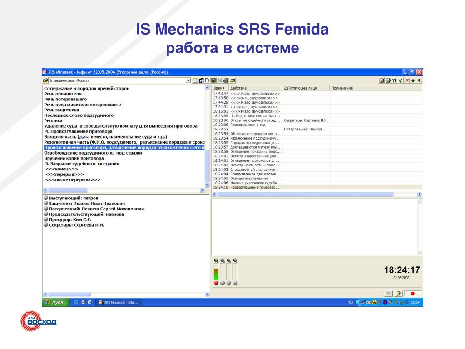Select participant Защитник: Иванов Иван Иванович

click(x=84, y=204)
